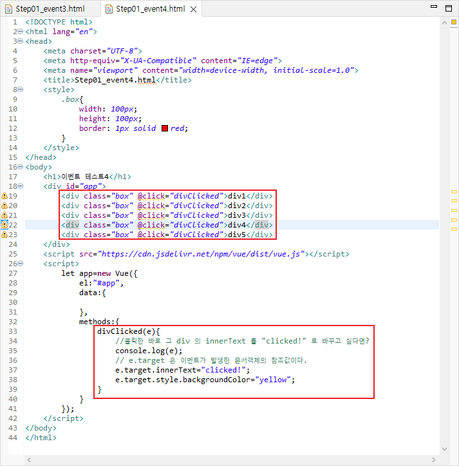
Task: Click the div3 text on line 21
Action: point(237,215)
